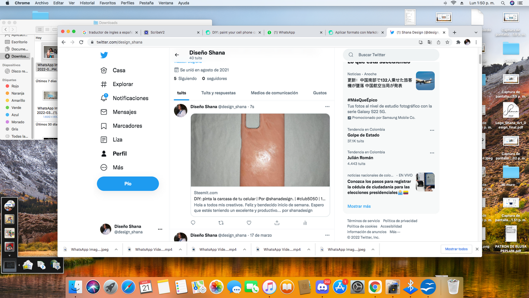Viewport: 529px width, 298px height.
Task: Open options for Julián Román trend
Action: pos(432,153)
